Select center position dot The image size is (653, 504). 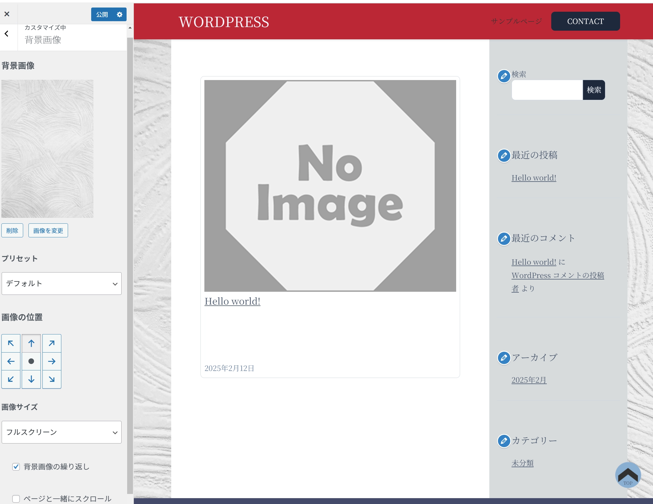pos(31,361)
